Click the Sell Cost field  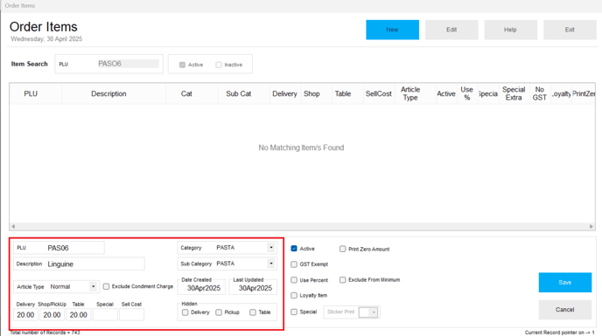[131, 315]
